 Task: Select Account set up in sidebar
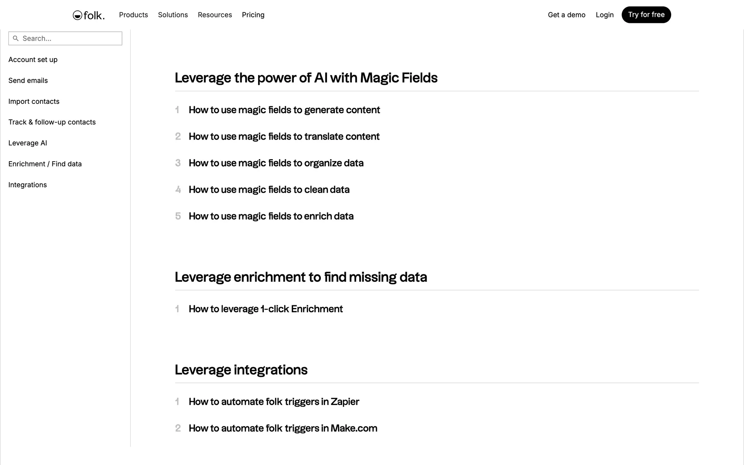[33, 60]
